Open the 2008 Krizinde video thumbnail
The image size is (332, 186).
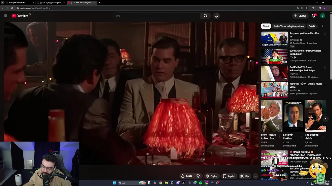pos(274,57)
